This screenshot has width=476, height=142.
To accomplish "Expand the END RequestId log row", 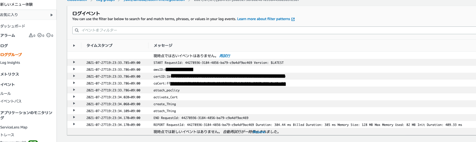I will (74, 117).
